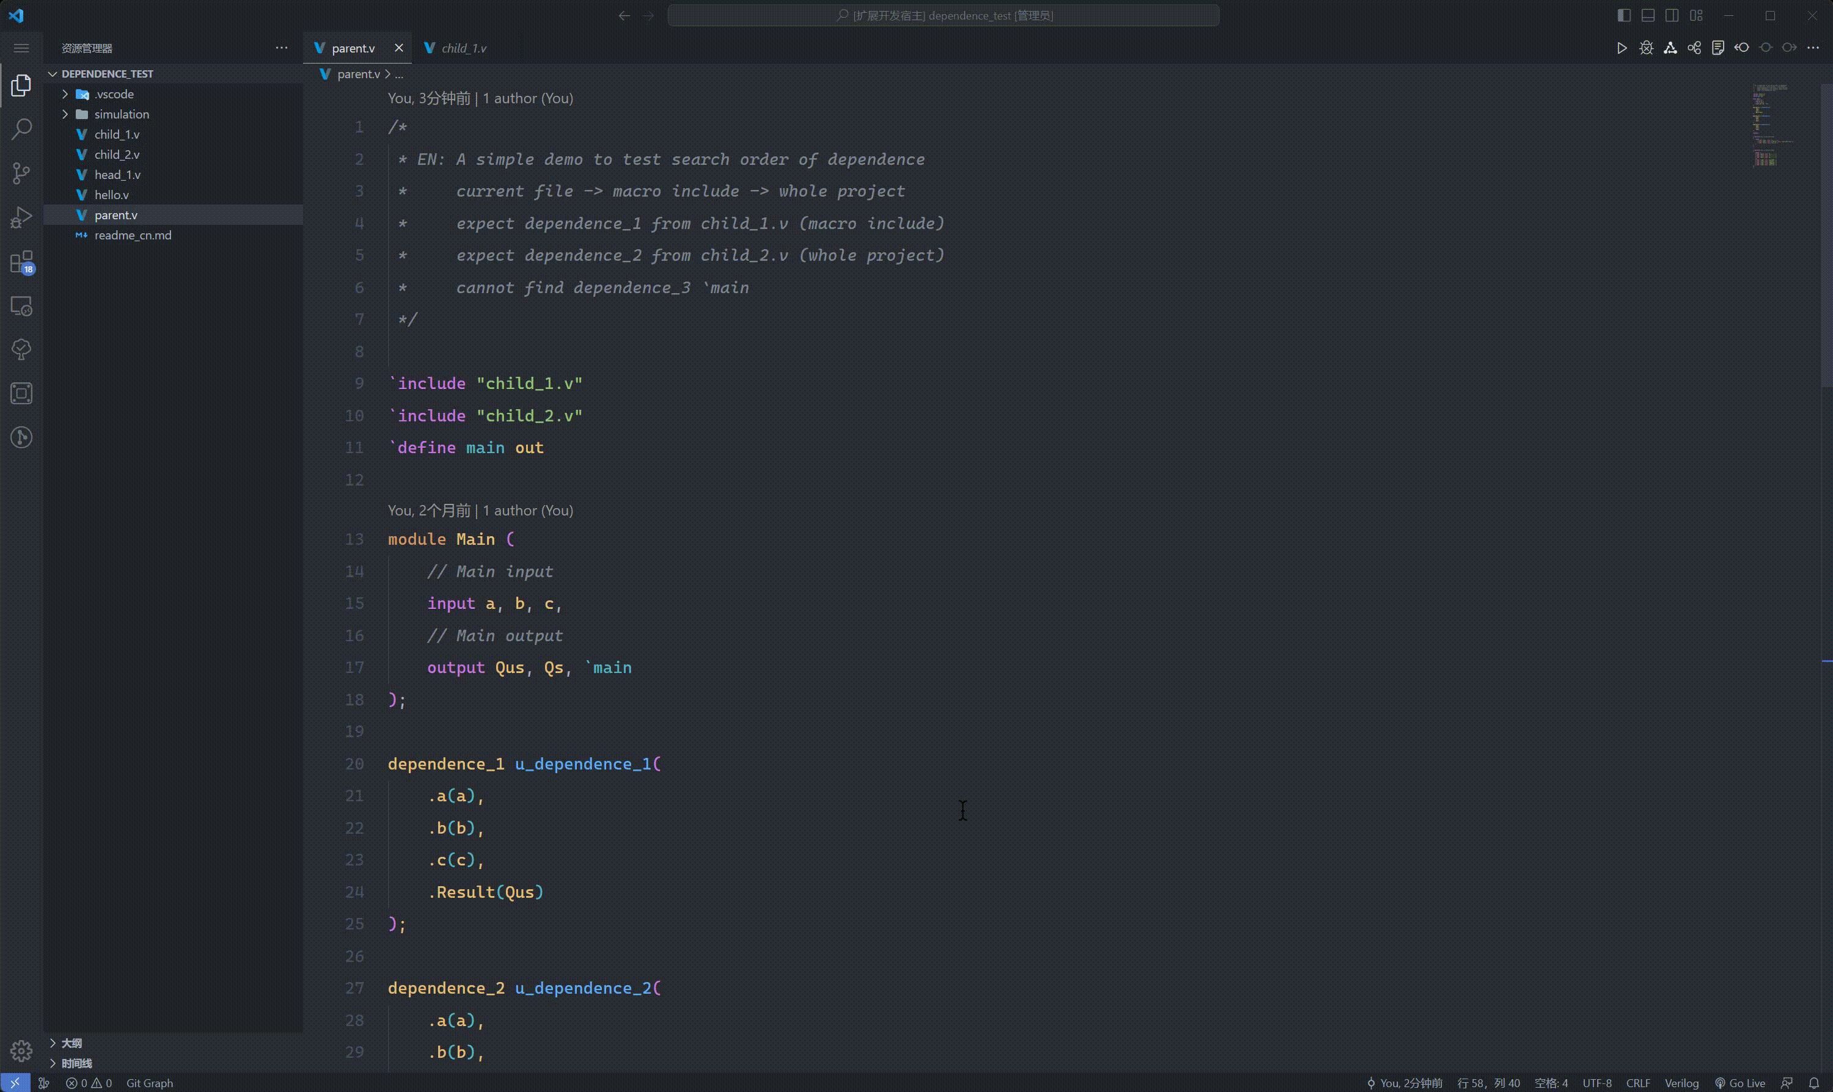Open the editor more actions menu
This screenshot has width=1833, height=1092.
coord(1813,46)
